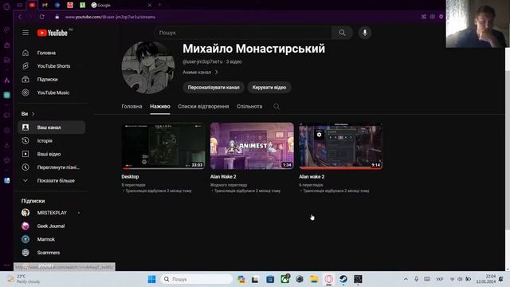The width and height of the screenshot is (510, 287).
Task: Expand the Ви section chevron
Action: click(x=33, y=114)
